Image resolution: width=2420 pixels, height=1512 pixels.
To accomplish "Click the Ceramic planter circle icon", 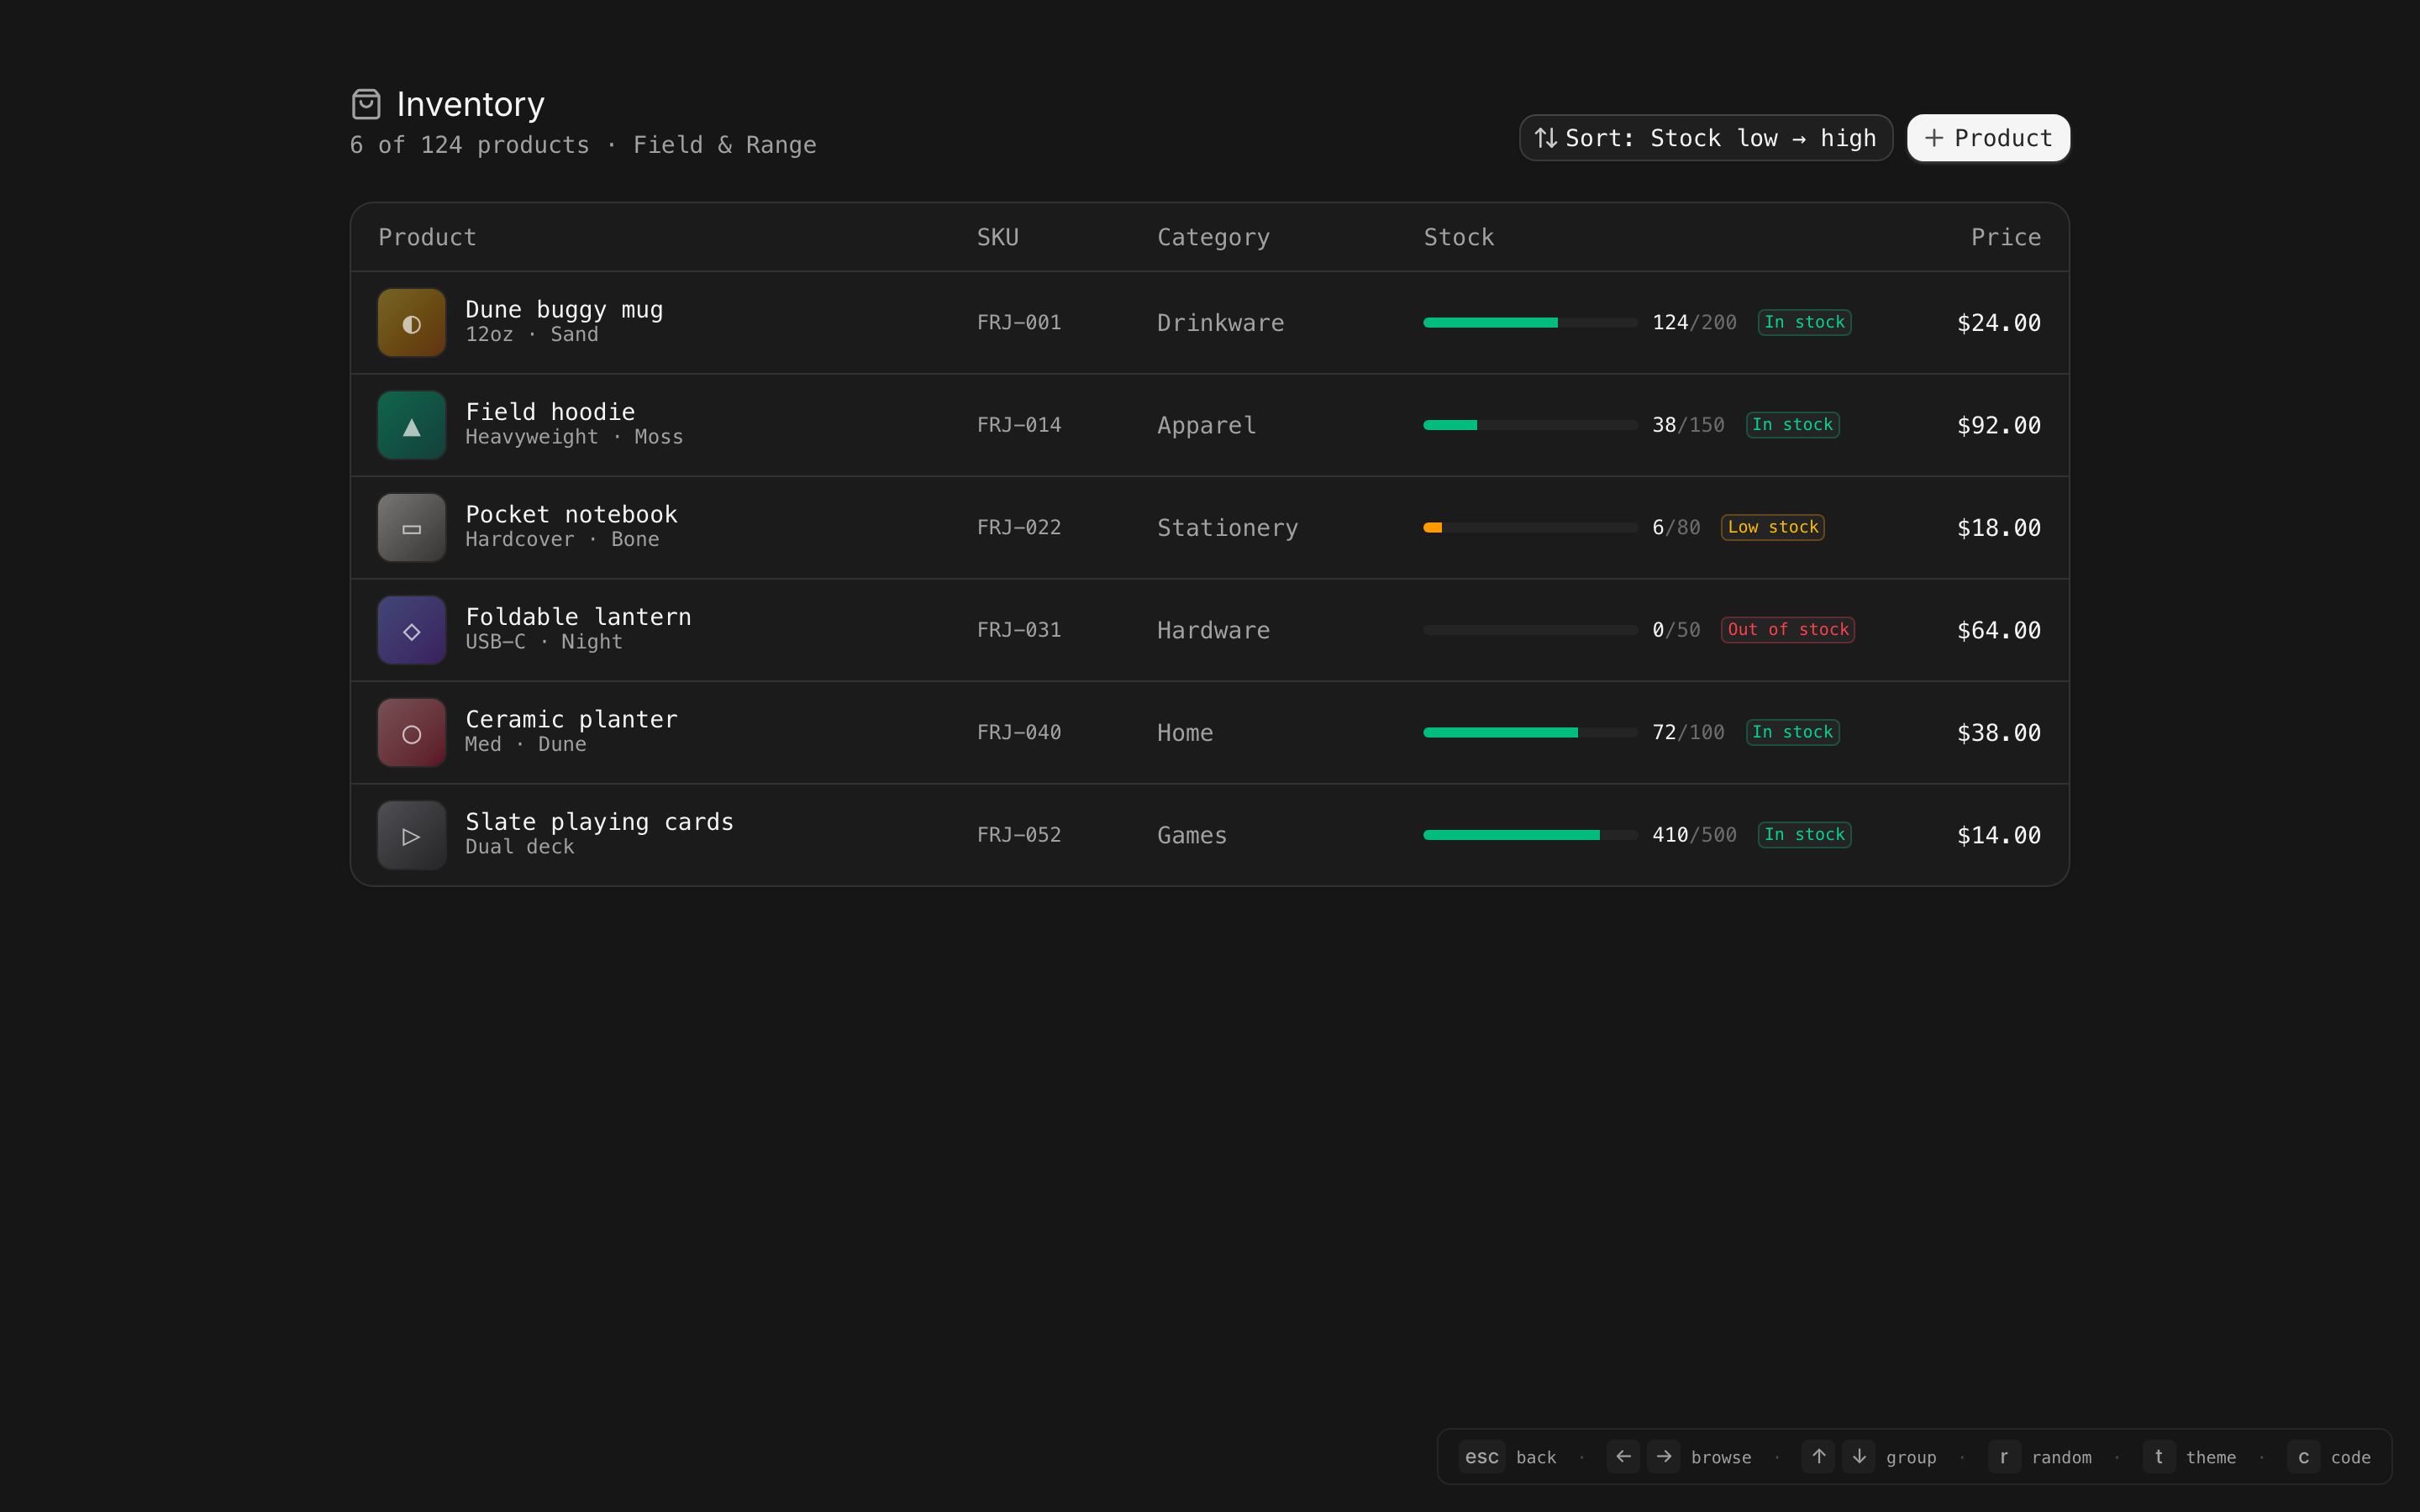I will click(411, 733).
